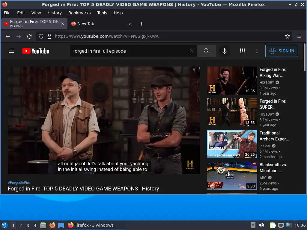Click the ABC channel name
307x230 pixels.
[263, 178]
